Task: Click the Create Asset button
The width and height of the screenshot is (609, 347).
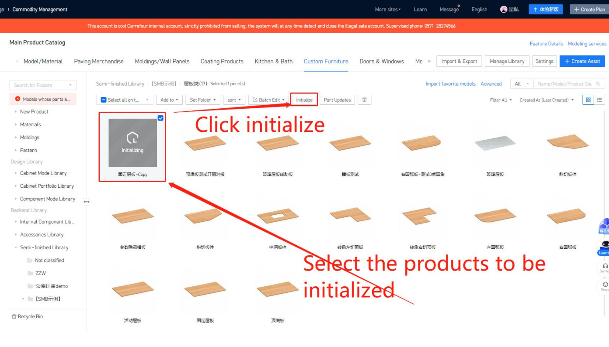Action: (582, 61)
